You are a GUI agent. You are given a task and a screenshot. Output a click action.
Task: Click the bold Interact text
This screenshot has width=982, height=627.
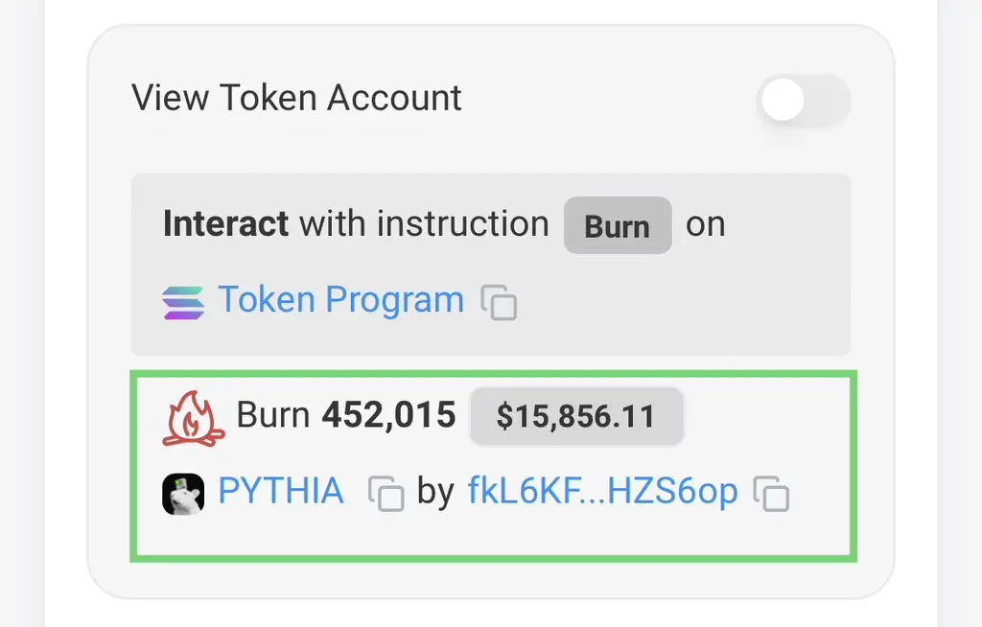225,223
